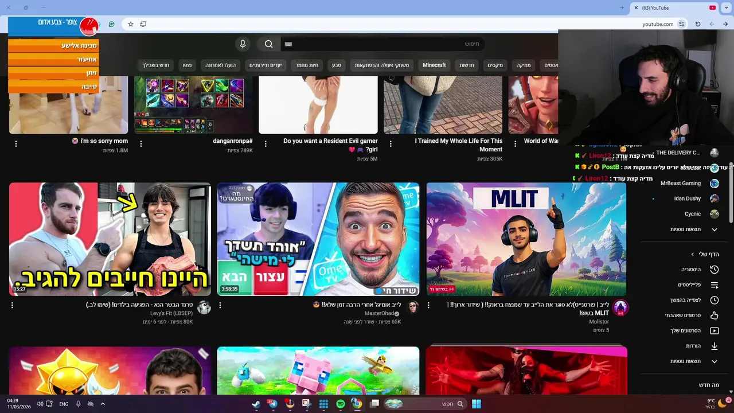Open options menu for MasterOhad video

pyautogui.click(x=220, y=306)
